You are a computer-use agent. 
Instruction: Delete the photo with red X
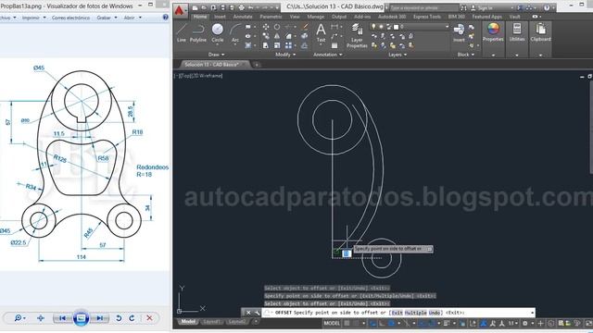(x=149, y=318)
